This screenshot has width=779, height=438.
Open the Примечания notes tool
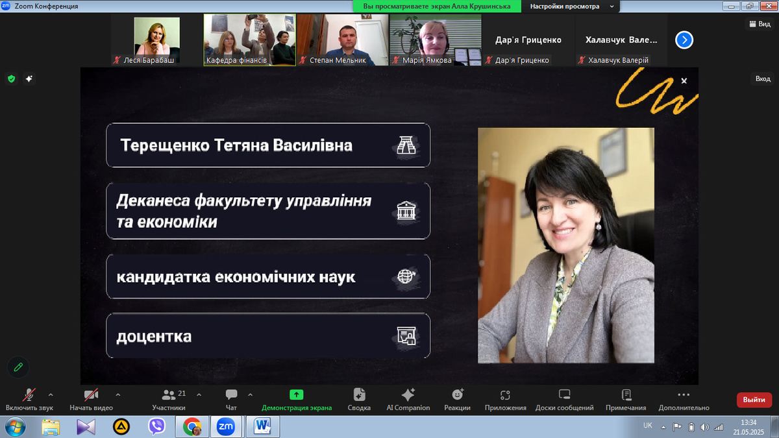click(x=626, y=399)
